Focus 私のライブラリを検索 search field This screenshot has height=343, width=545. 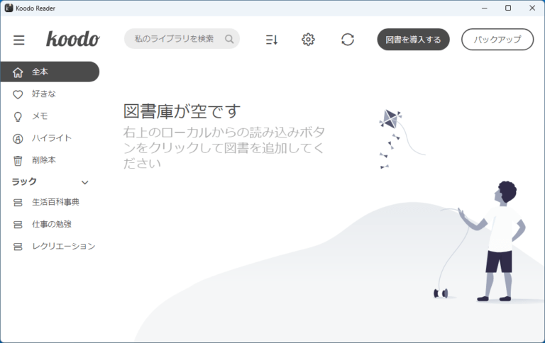coord(182,38)
